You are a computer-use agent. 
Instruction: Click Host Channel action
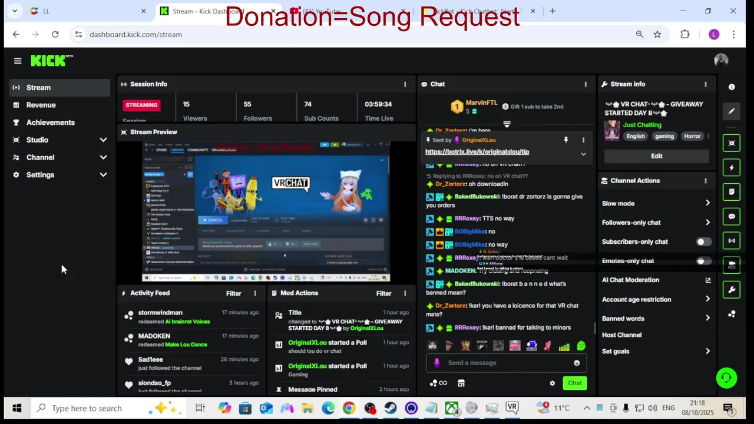point(621,335)
